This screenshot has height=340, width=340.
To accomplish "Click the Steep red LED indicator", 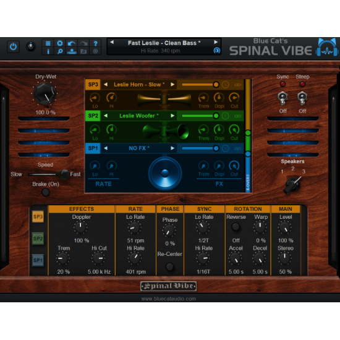I will click(x=302, y=84).
